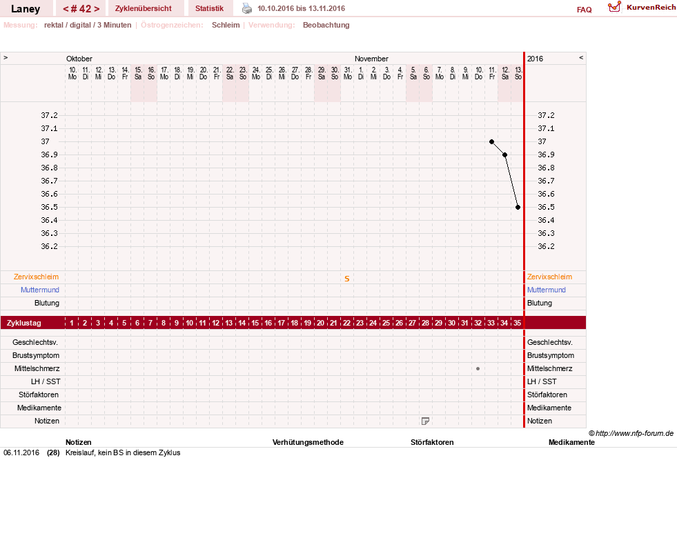
Task: Select the 36.5 temperature point on 13 Nov
Action: click(518, 207)
